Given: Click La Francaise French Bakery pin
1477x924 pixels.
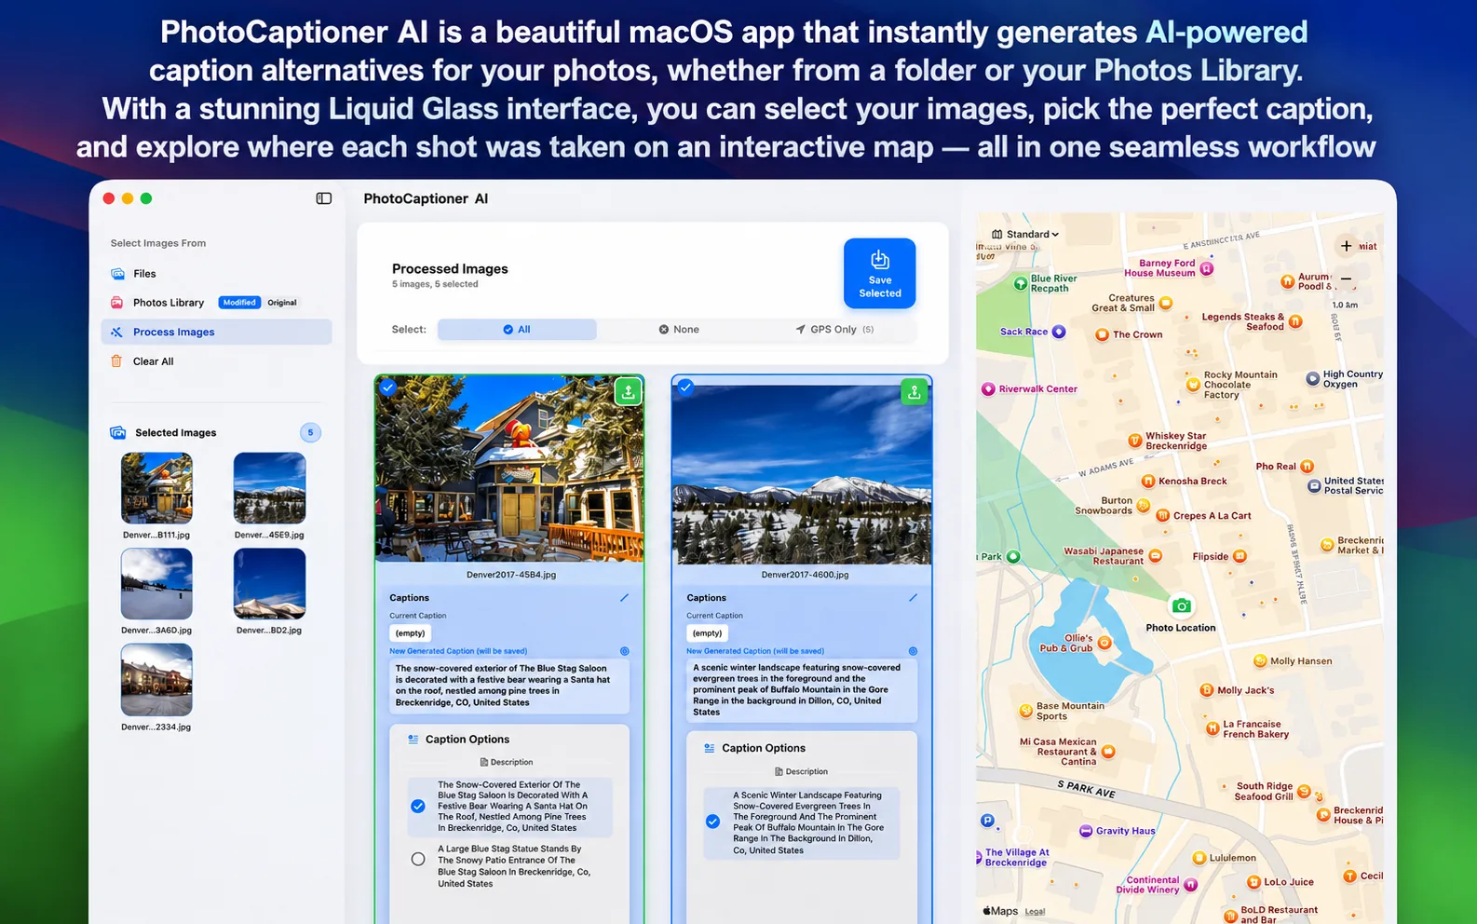Looking at the screenshot, I should point(1212,728).
